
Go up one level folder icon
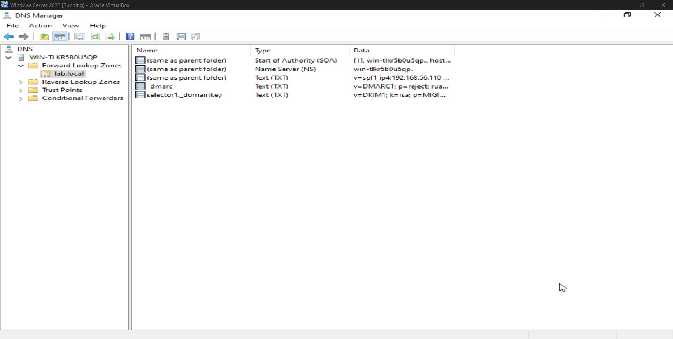44,37
